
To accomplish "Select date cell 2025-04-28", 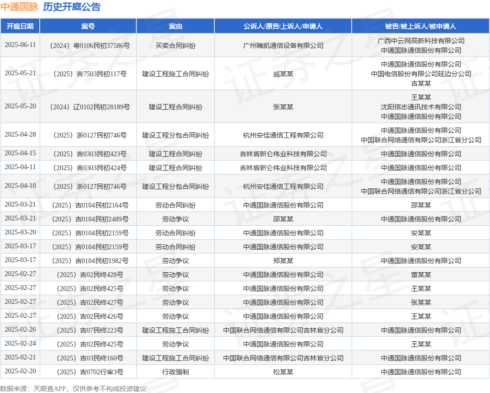I will pos(20,134).
